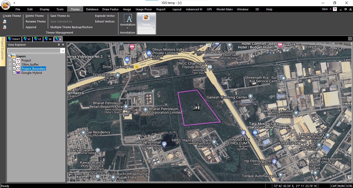Viewport: 353px width, 188px height.
Task: Open the 3D ribbon tab
Action: pyautogui.click(x=257, y=9)
